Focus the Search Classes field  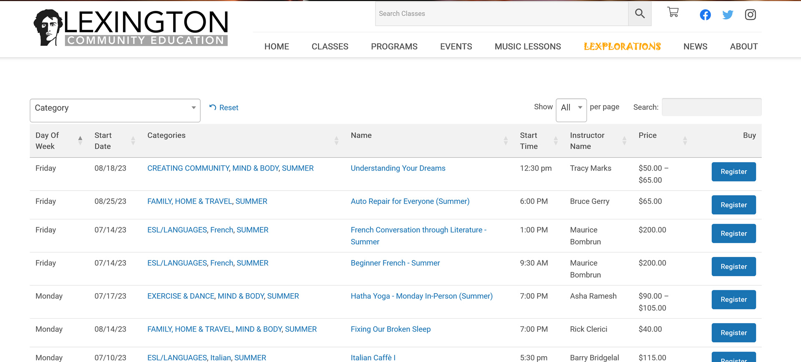click(502, 14)
